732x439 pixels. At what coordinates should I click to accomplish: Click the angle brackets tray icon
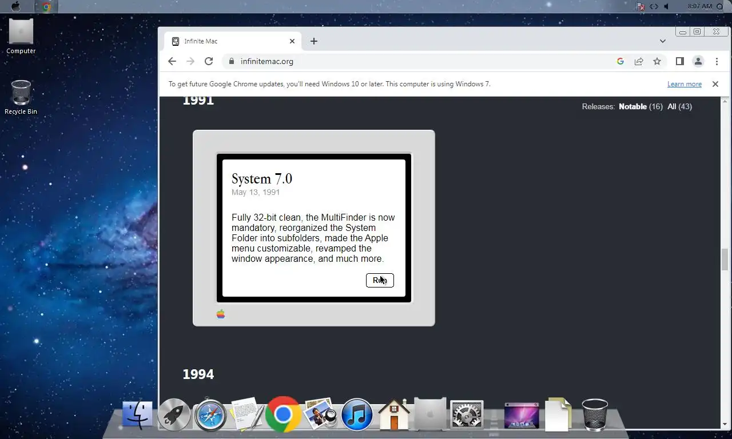(654, 6)
